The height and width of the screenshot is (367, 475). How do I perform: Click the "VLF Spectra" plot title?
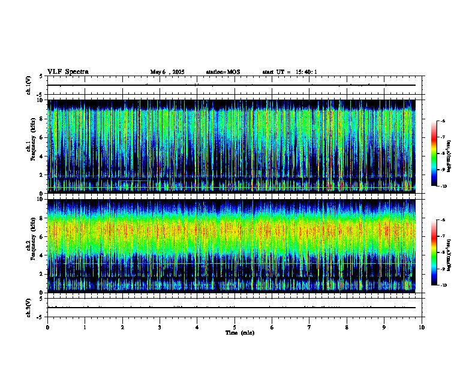68,72
